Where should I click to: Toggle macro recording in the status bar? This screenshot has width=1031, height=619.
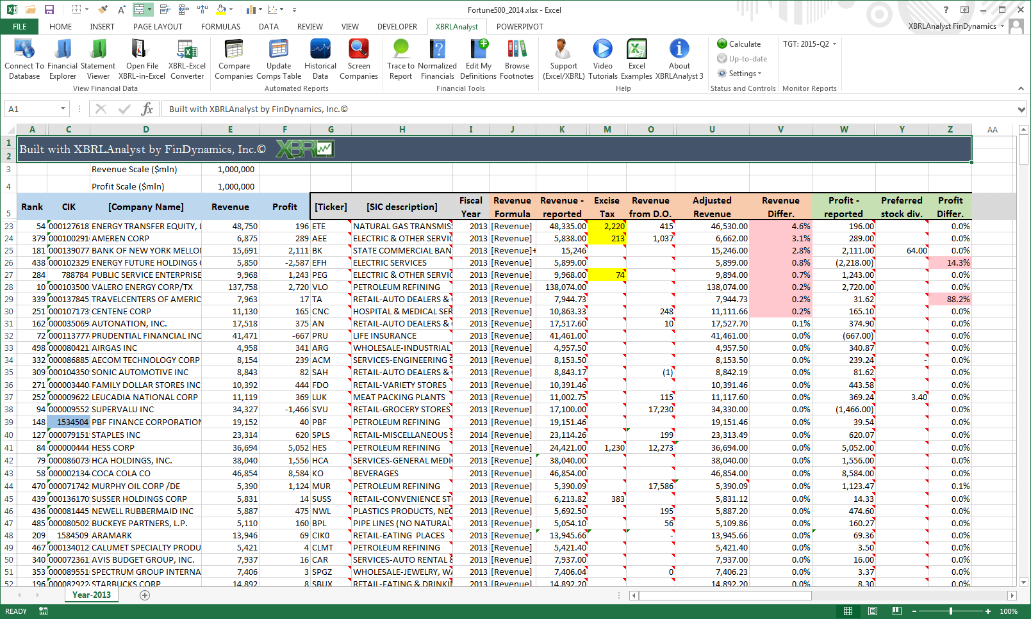[x=43, y=611]
